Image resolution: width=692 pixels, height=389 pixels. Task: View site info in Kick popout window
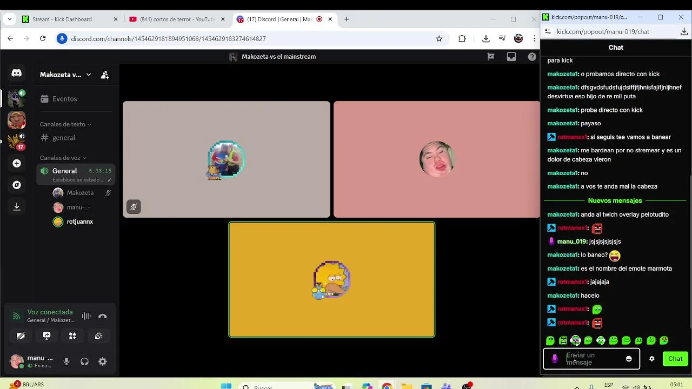(548, 32)
